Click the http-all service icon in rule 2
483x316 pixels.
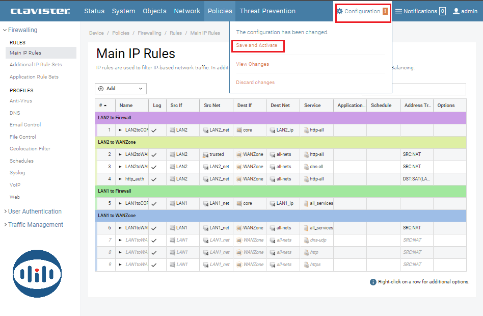pos(306,154)
